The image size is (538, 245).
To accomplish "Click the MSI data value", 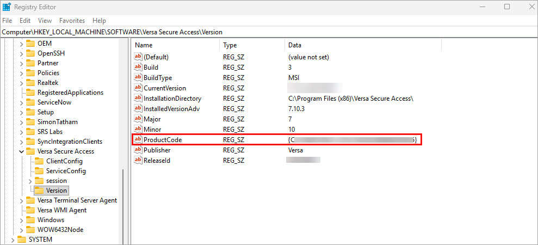I will pos(294,78).
